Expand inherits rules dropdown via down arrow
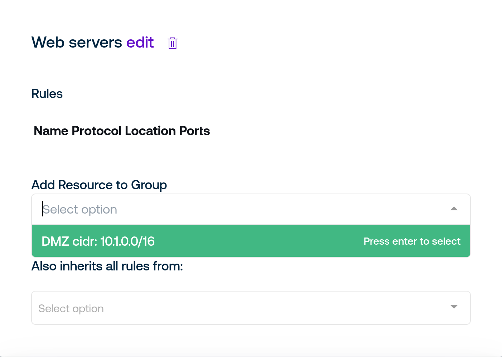Image resolution: width=502 pixels, height=357 pixels. 454,307
